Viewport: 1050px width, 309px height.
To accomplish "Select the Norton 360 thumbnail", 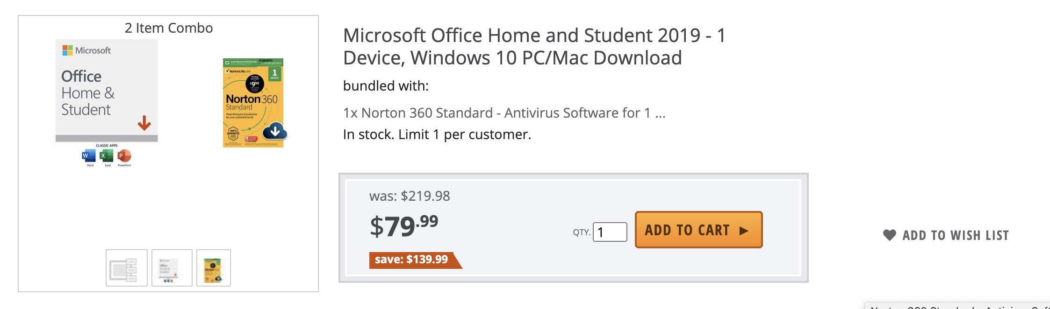I will coord(214,268).
